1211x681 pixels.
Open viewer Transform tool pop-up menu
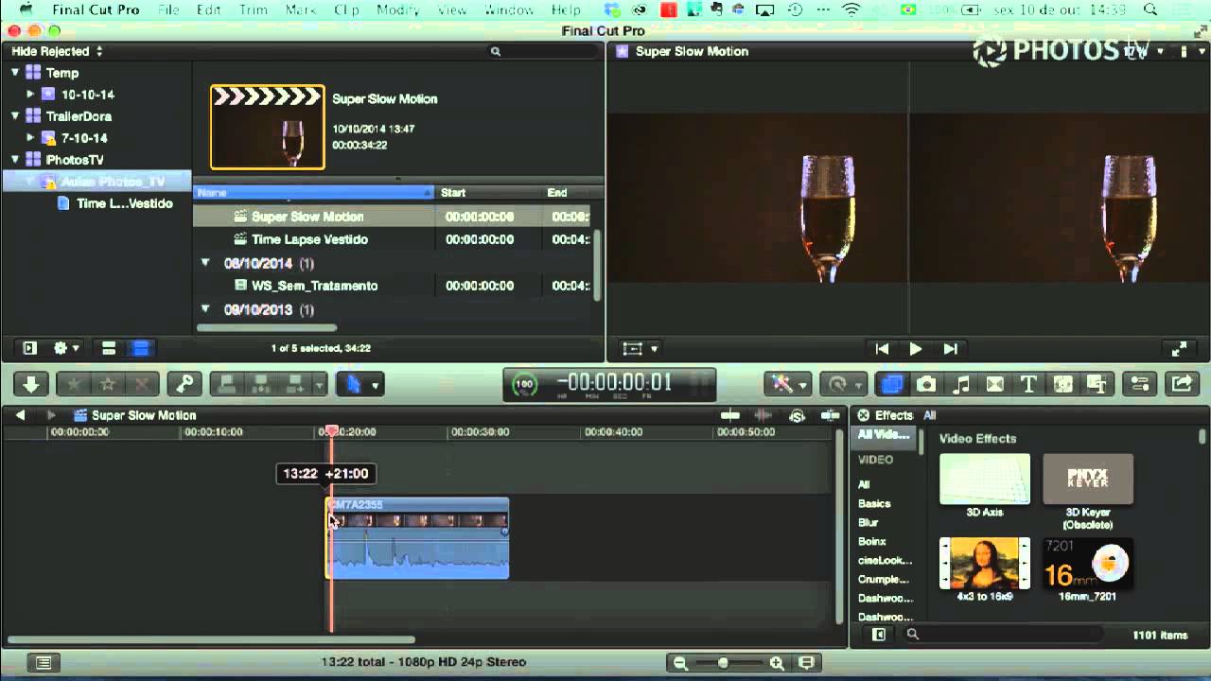tap(641, 349)
